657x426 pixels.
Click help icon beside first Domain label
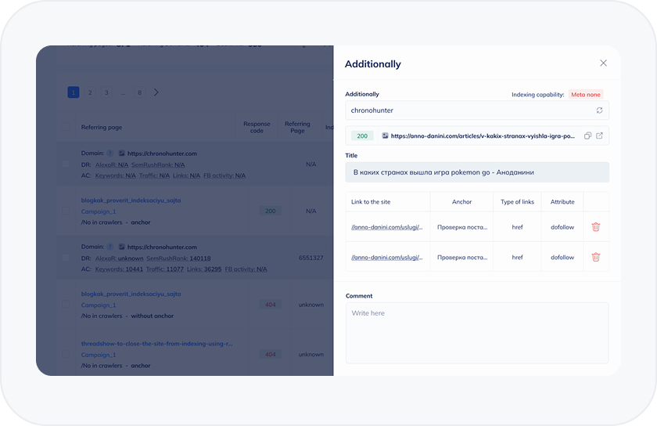[x=109, y=153]
